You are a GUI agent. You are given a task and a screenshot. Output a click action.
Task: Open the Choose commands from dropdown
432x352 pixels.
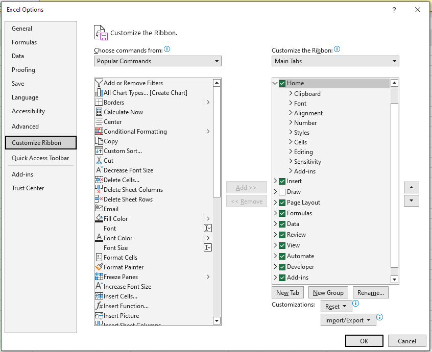[158, 61]
